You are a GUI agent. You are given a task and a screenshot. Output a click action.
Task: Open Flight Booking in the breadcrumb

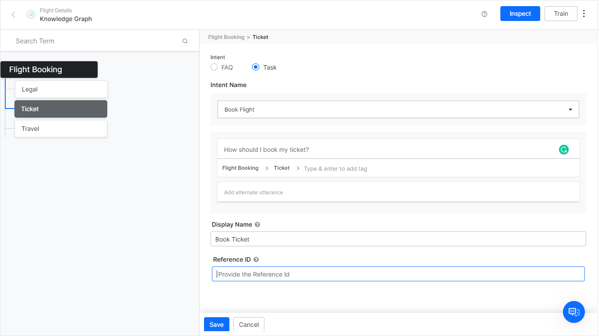point(226,37)
